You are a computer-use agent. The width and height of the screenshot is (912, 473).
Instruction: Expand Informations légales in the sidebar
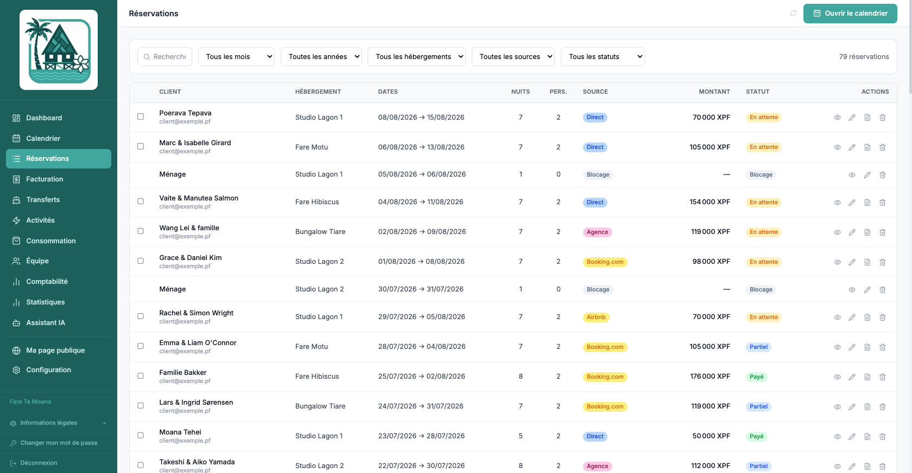click(59, 423)
